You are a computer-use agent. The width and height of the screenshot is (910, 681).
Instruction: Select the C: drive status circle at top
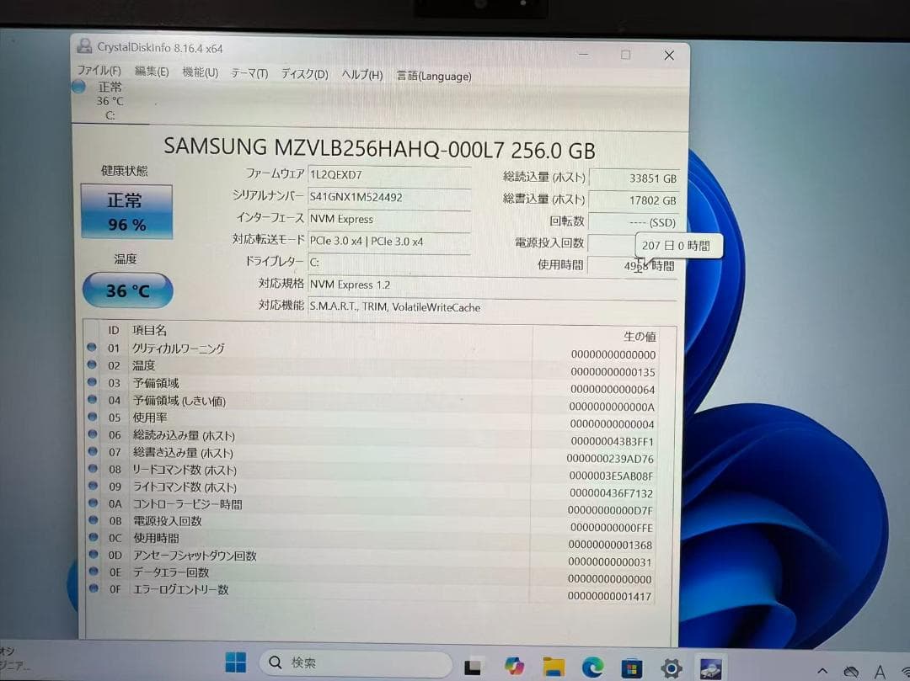coord(79,87)
